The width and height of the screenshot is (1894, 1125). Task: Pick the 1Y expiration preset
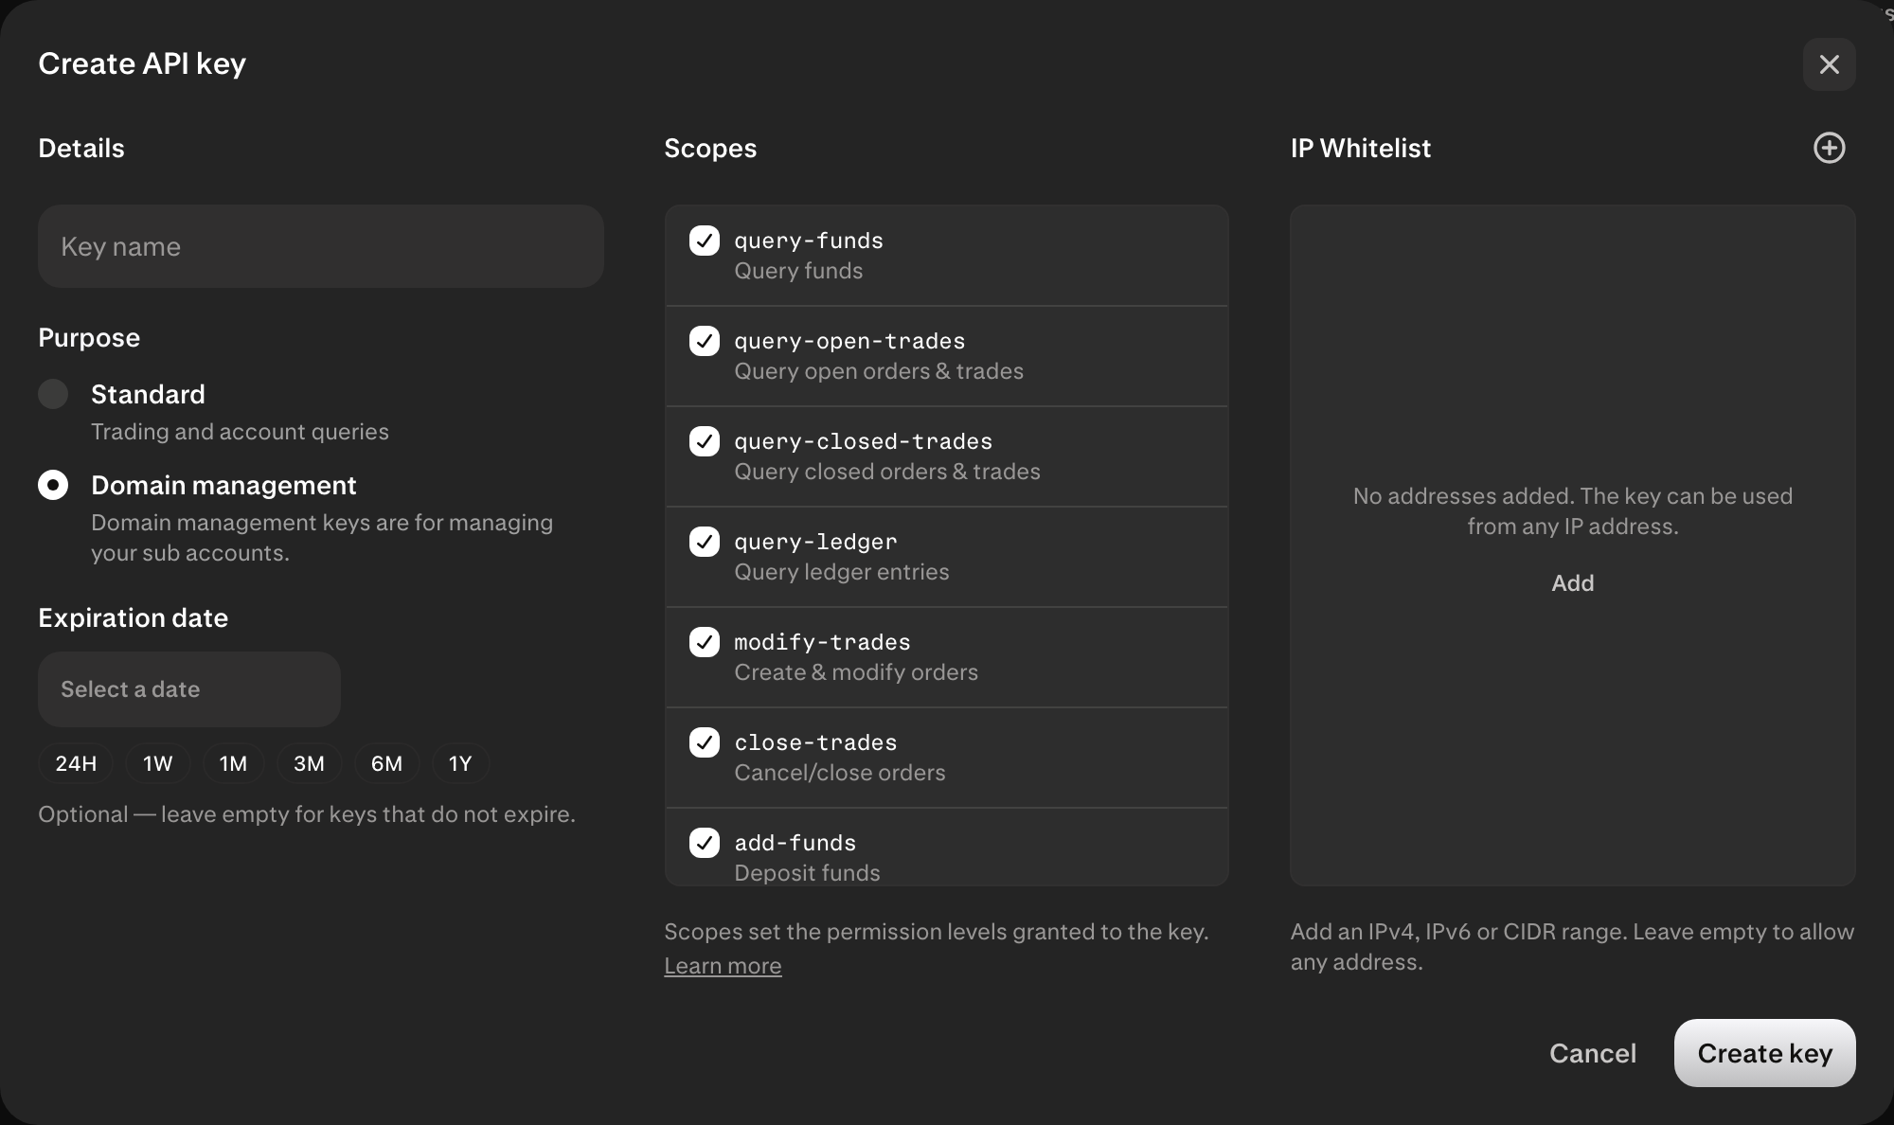tap(460, 763)
